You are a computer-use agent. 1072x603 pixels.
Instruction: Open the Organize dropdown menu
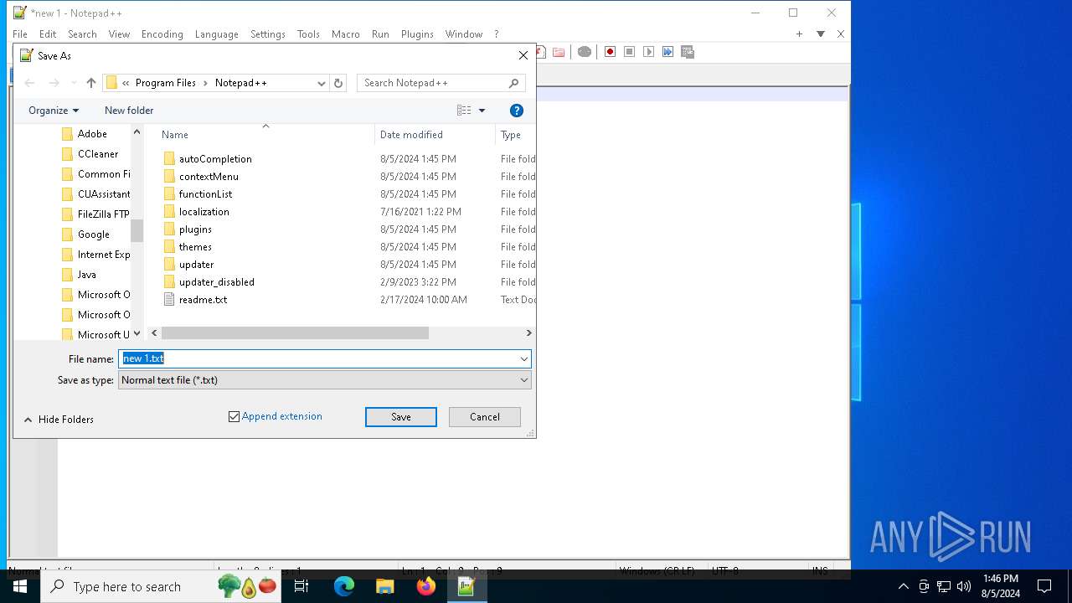(x=54, y=111)
